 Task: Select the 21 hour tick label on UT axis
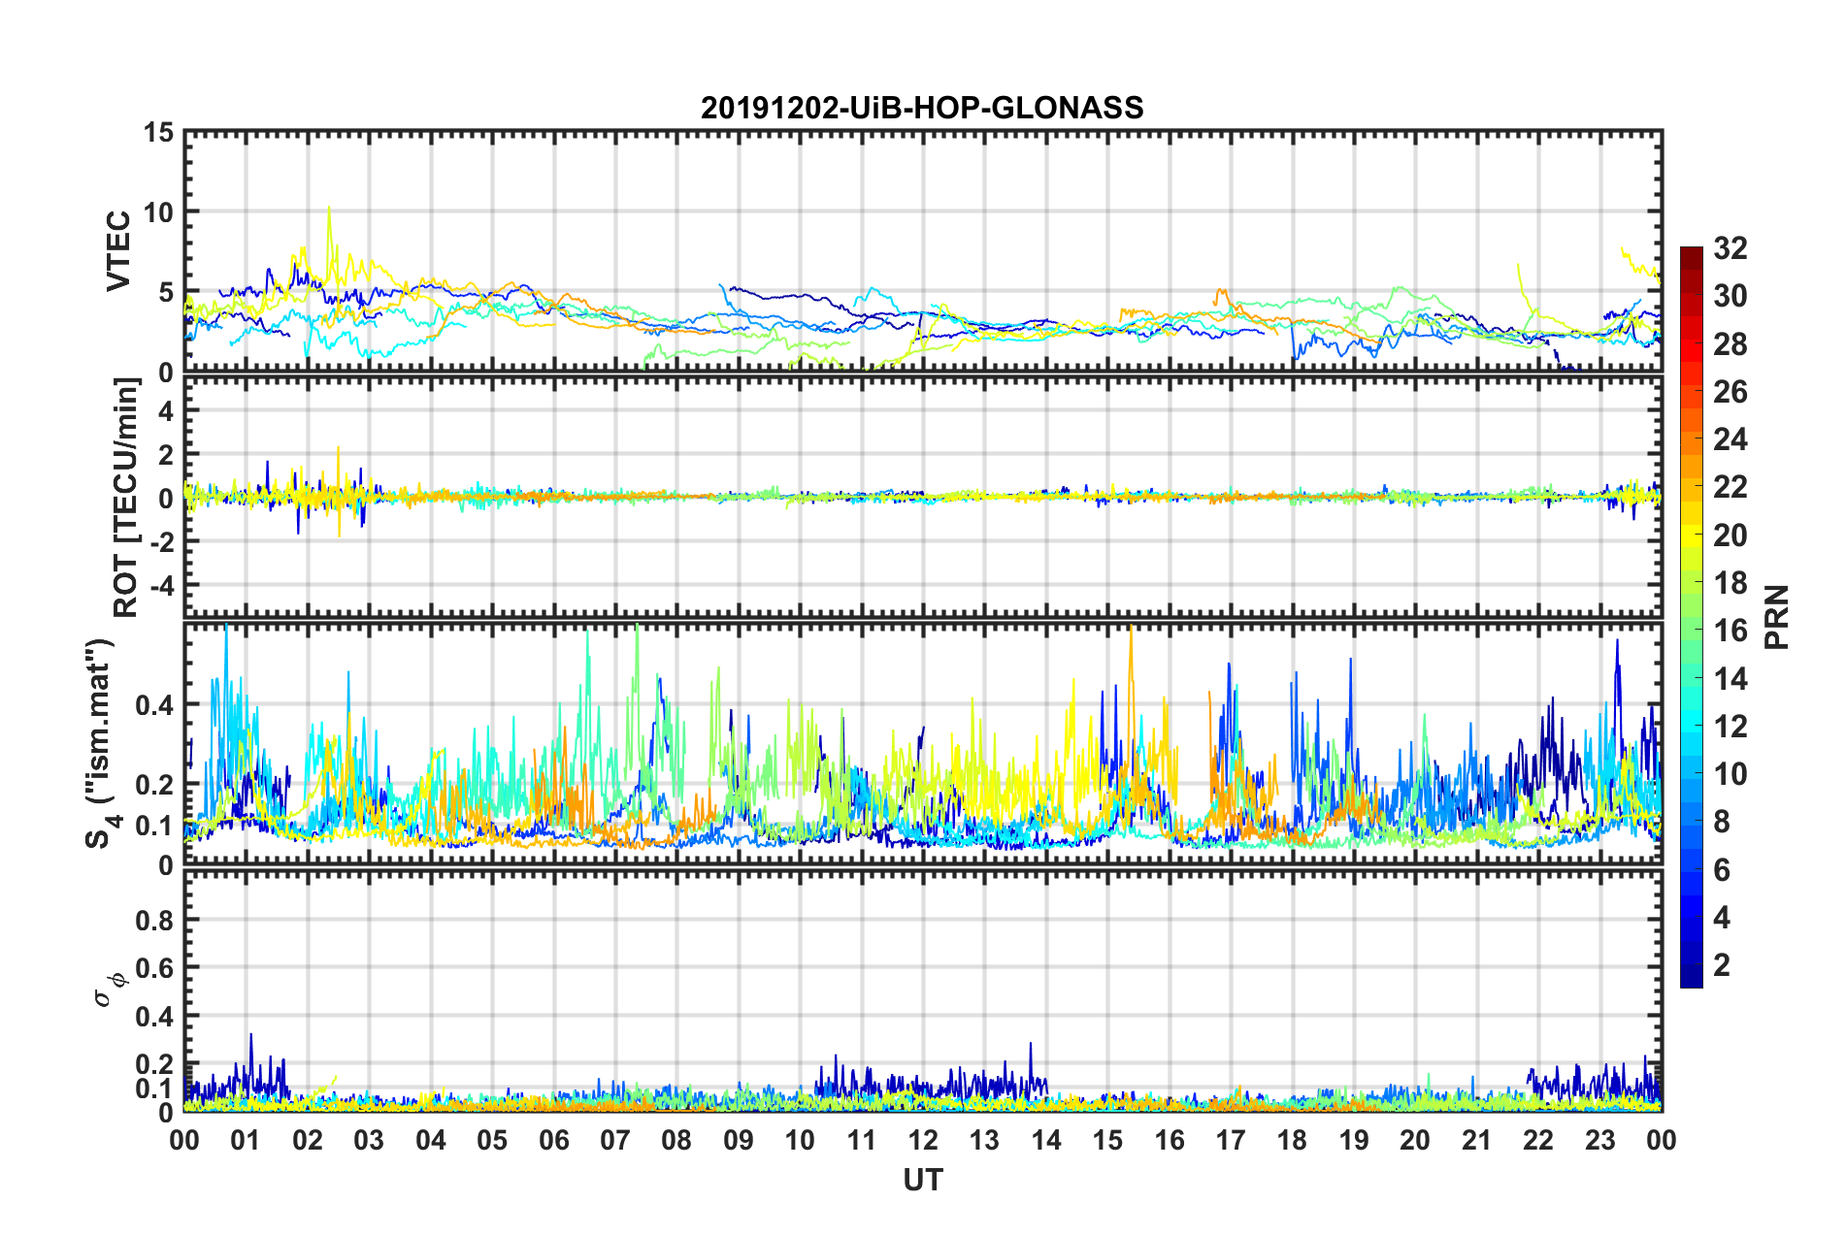[1477, 1140]
